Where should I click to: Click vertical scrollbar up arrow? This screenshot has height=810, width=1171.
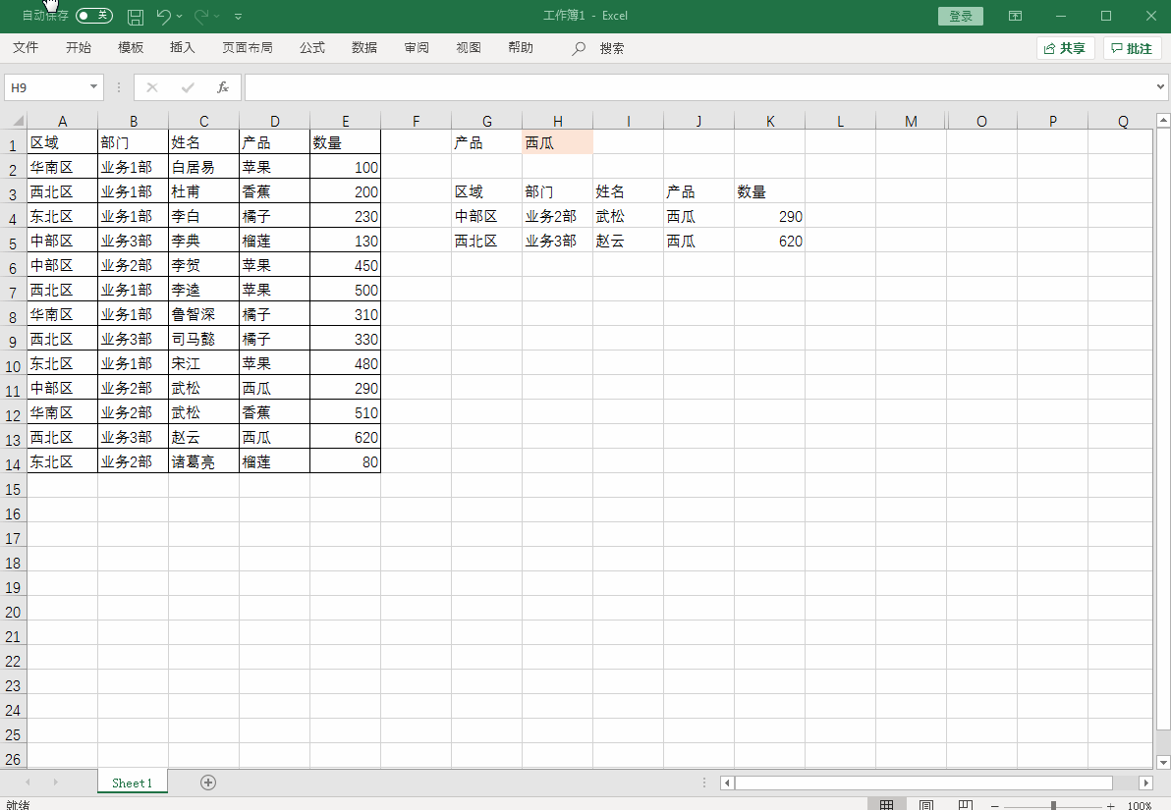tap(1163, 120)
